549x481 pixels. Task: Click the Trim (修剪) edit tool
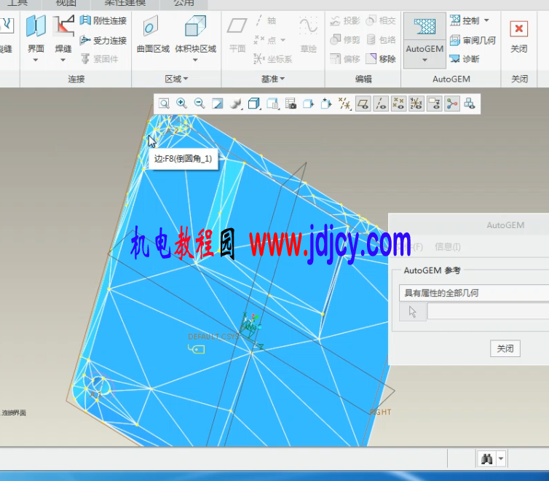coord(345,39)
